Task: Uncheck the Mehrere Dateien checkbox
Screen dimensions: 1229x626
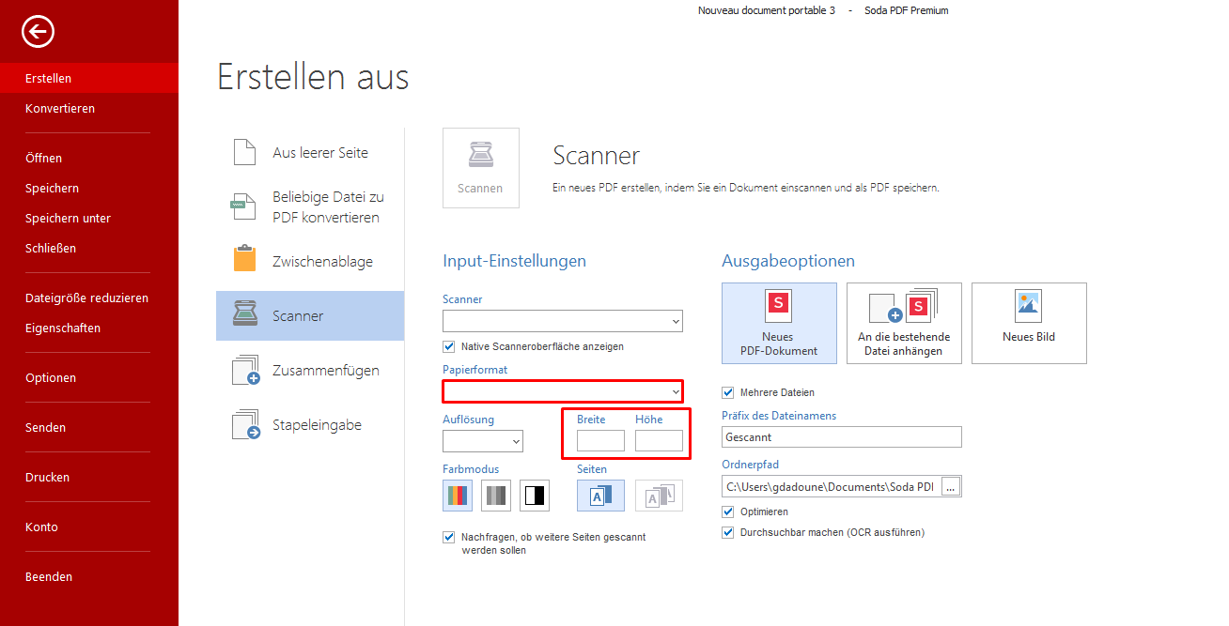Action: point(728,392)
